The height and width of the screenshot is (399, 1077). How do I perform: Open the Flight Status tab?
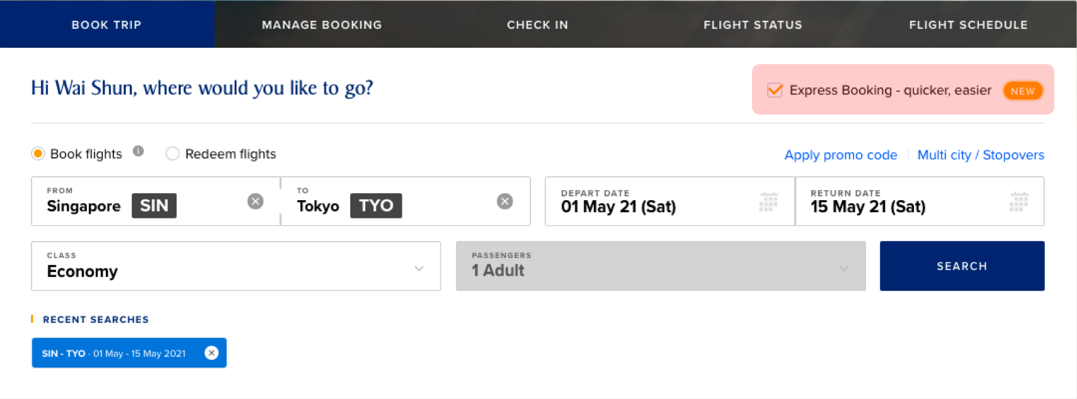point(753,25)
